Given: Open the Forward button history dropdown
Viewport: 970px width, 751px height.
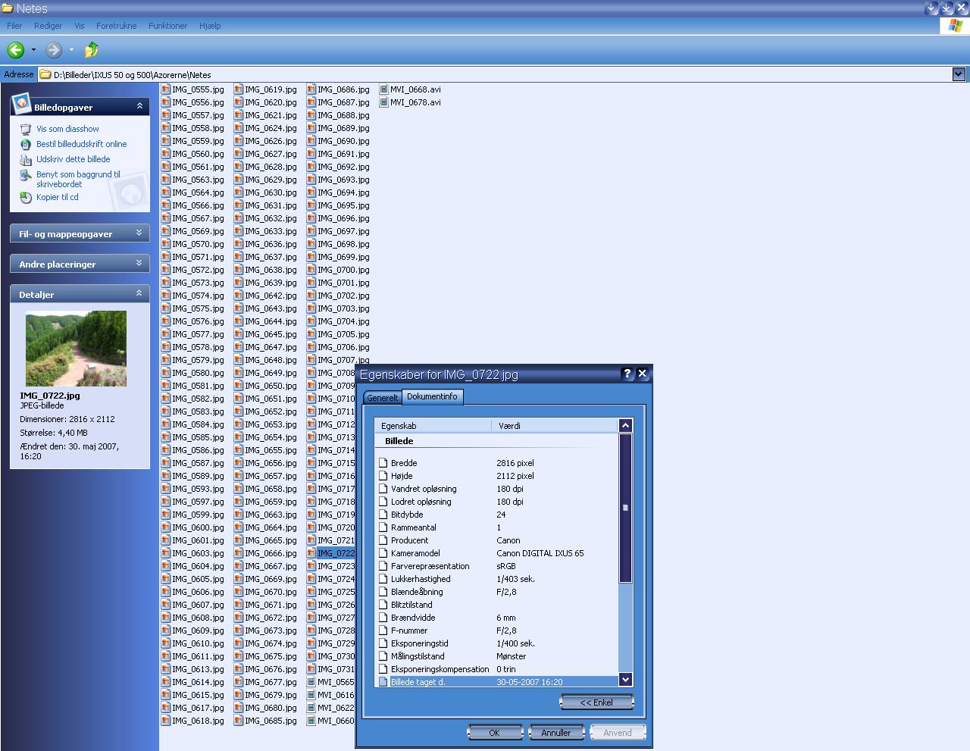Looking at the screenshot, I should [x=71, y=50].
